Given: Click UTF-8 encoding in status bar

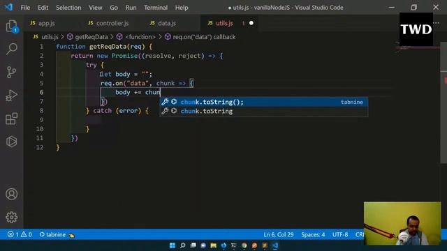Looking at the screenshot, I should [340, 234].
